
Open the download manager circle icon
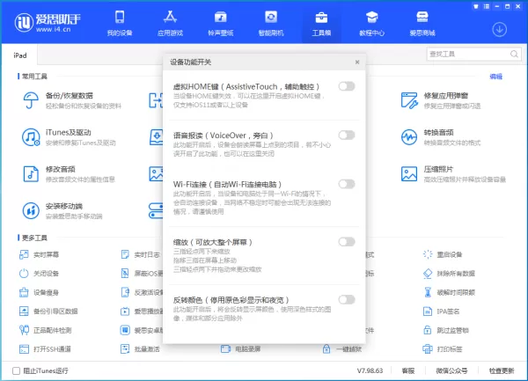(499, 30)
